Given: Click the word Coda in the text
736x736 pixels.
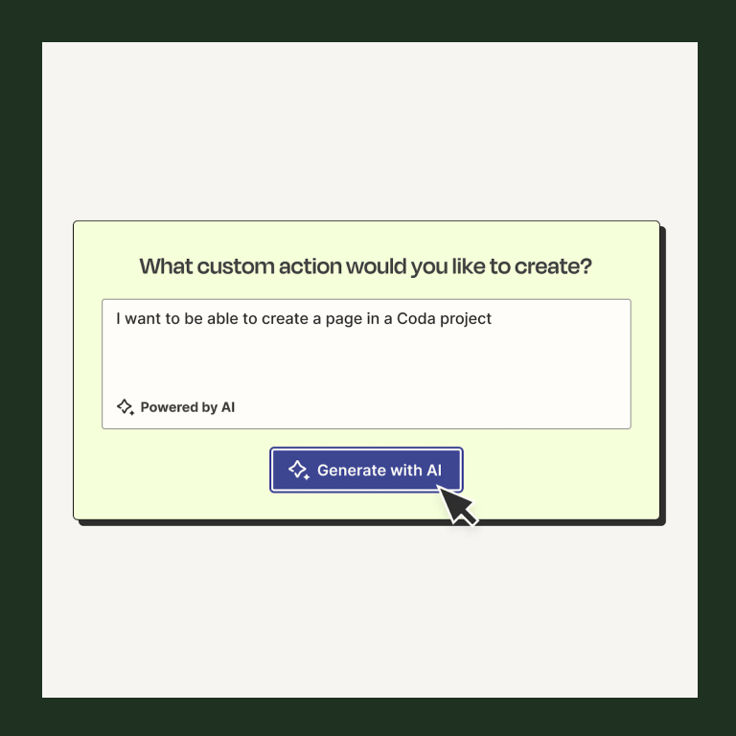Looking at the screenshot, I should click(x=416, y=318).
